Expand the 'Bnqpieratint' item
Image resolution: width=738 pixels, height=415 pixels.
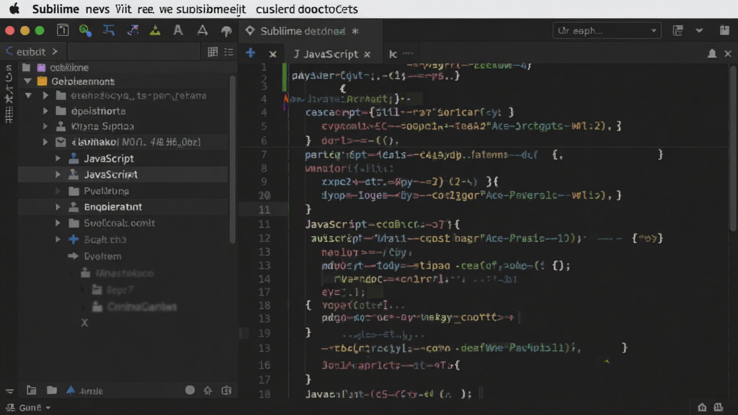click(x=58, y=207)
